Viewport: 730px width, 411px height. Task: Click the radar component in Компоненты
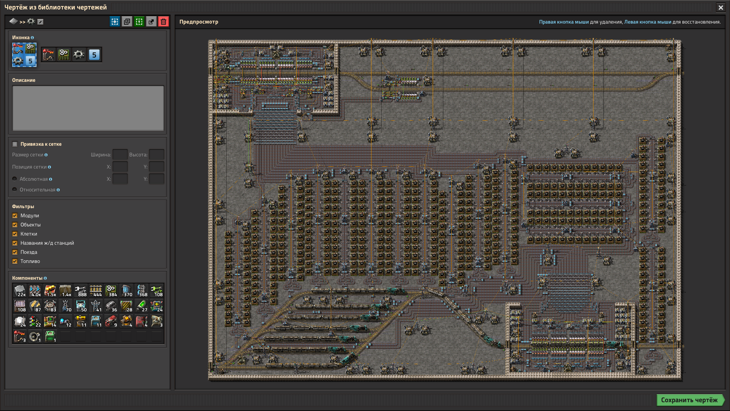[x=157, y=321]
